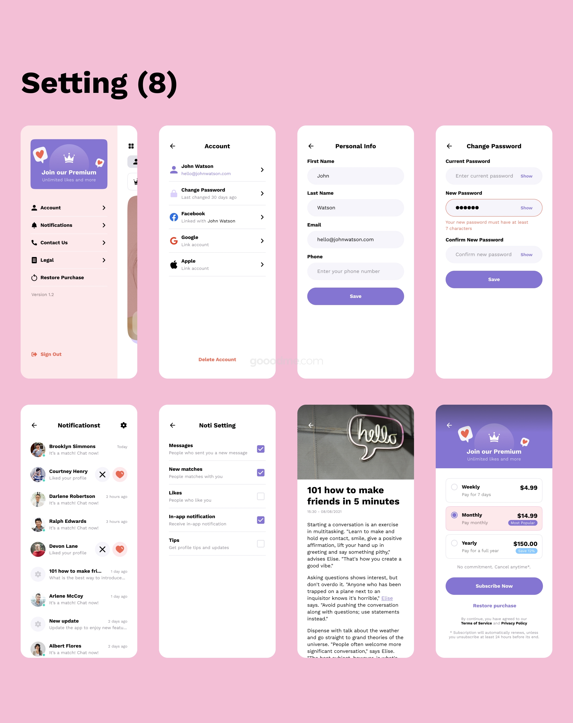
Task: Open Account settings menu
Action: [x=69, y=208]
